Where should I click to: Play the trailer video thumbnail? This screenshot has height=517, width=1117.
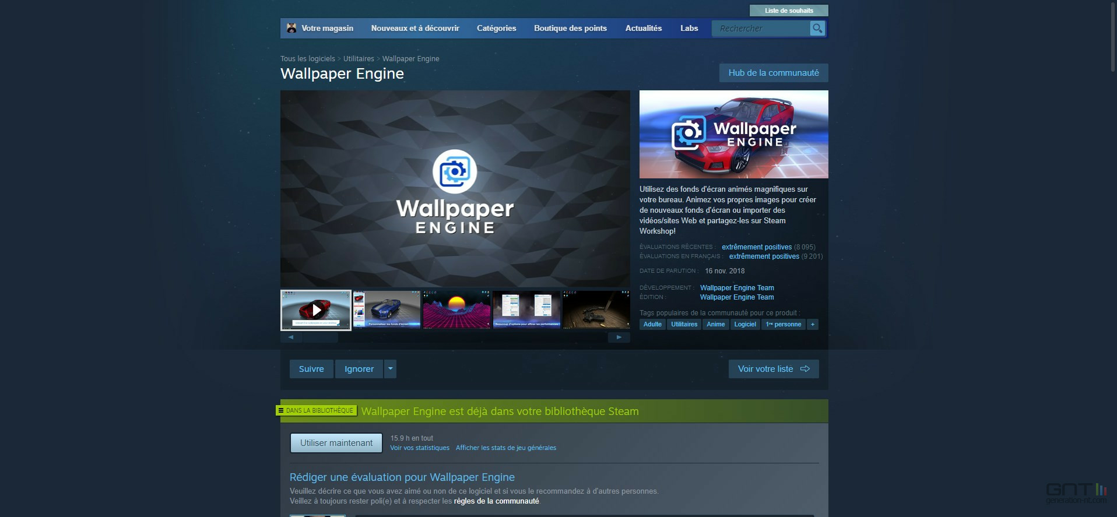pos(316,310)
